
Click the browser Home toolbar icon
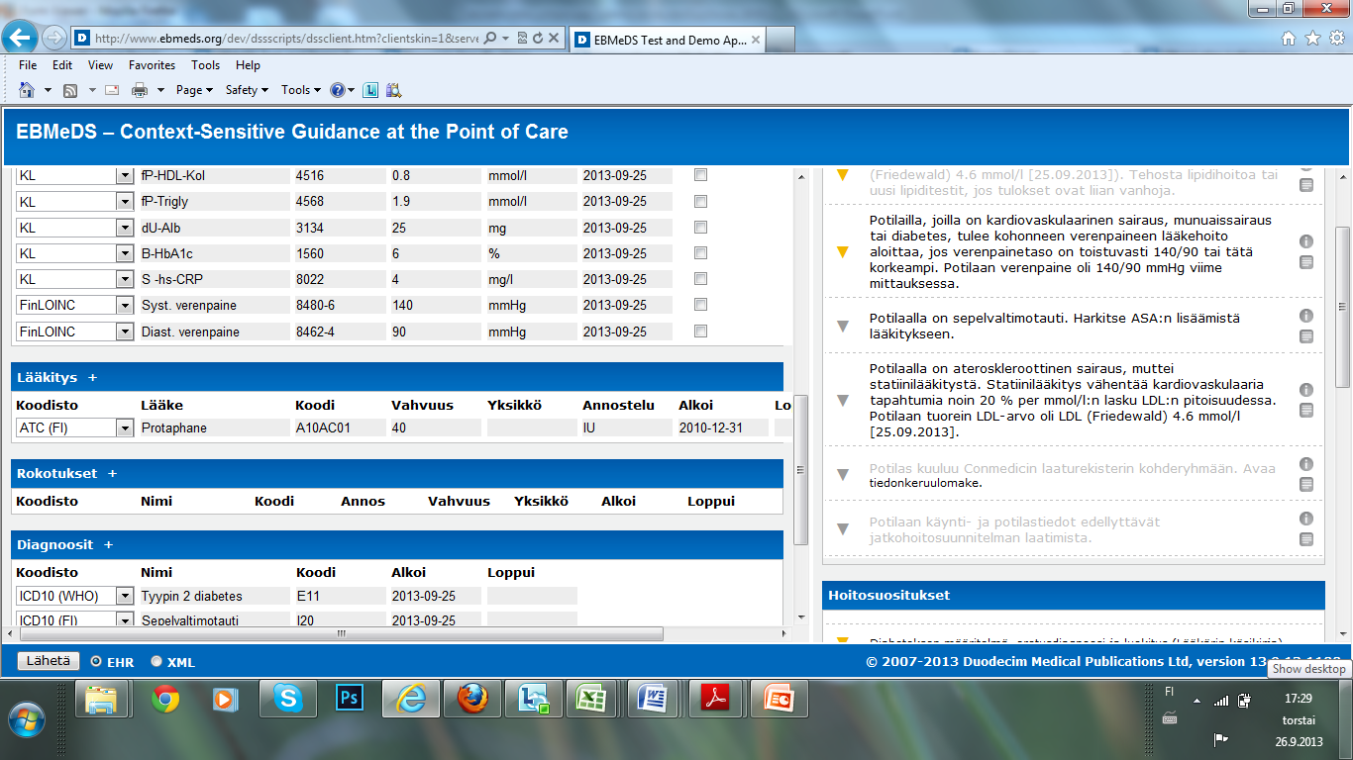27,90
